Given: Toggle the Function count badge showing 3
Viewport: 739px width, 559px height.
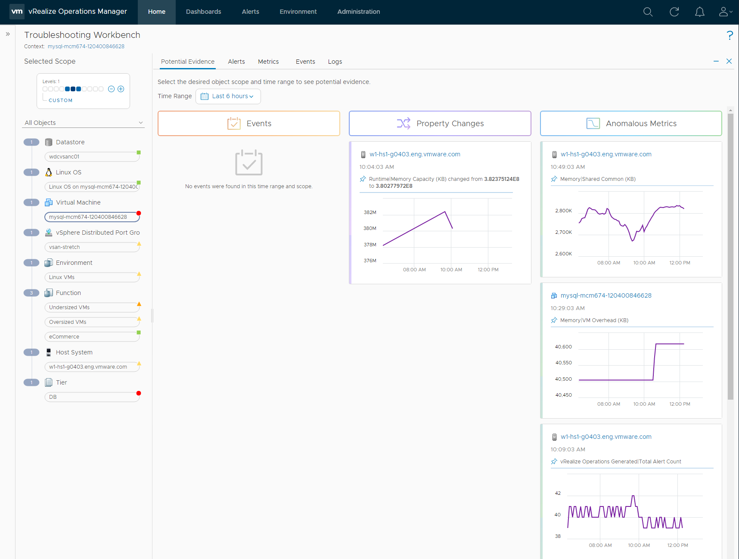Looking at the screenshot, I should 31,293.
